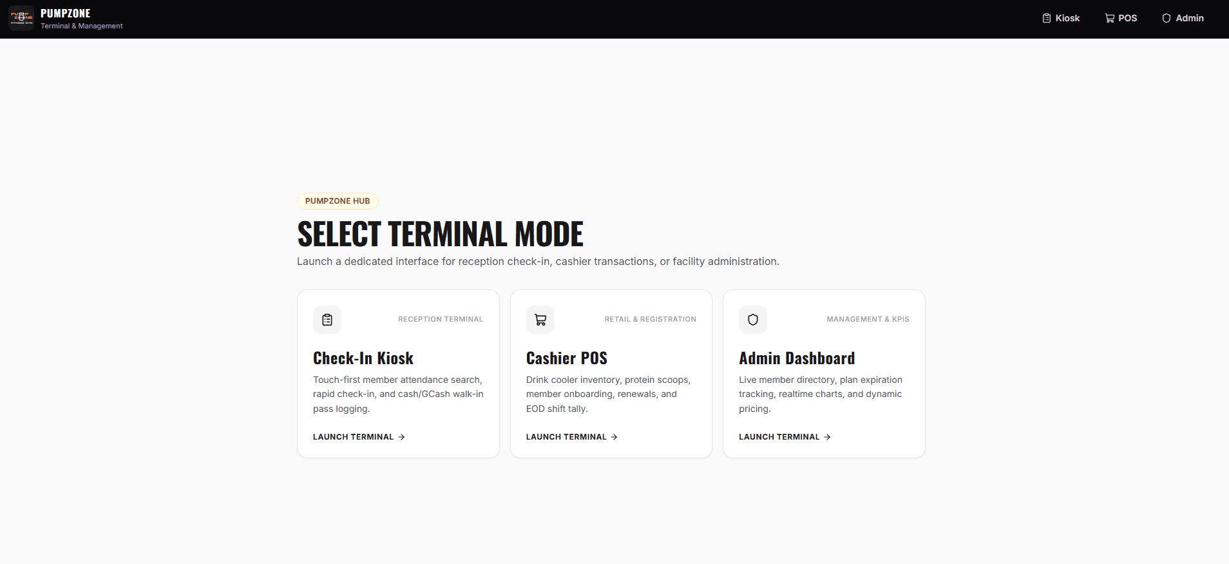Click the RECEPTION TERMINAL label
1229x564 pixels.
click(x=441, y=320)
